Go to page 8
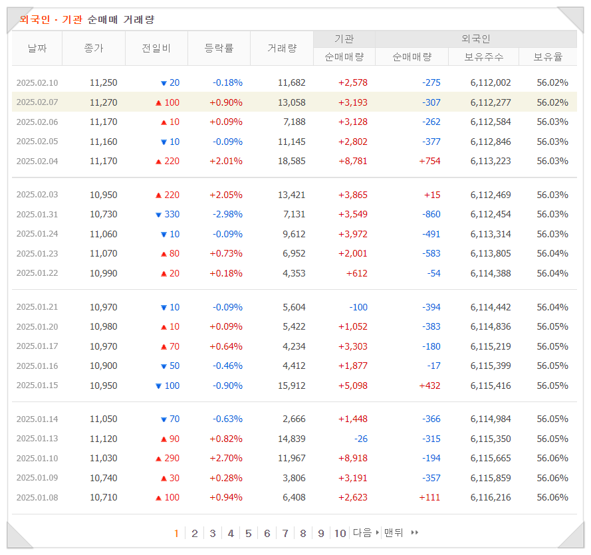Screen dimensions: 591x555 (x=303, y=533)
